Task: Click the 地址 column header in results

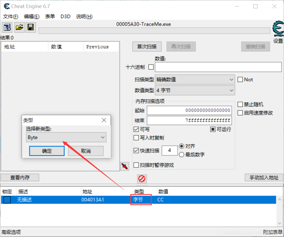Action: [25, 47]
